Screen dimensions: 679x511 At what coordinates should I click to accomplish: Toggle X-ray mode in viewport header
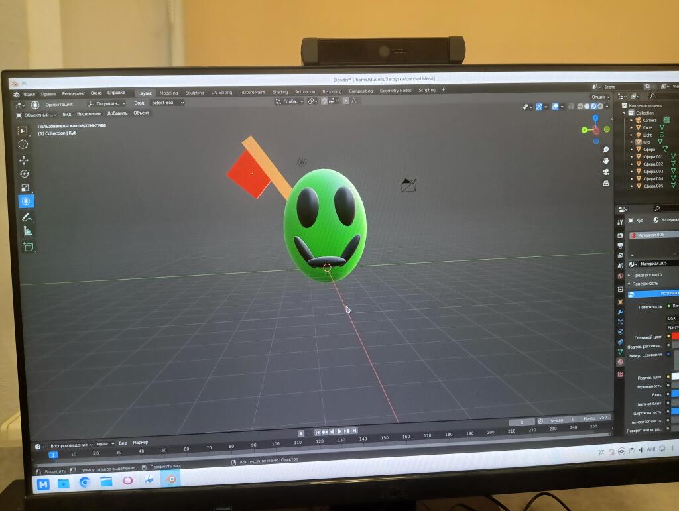571,107
